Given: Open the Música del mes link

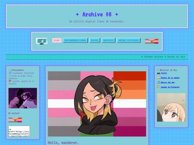Looking at the screenshot, I should pyautogui.click(x=168, y=82).
